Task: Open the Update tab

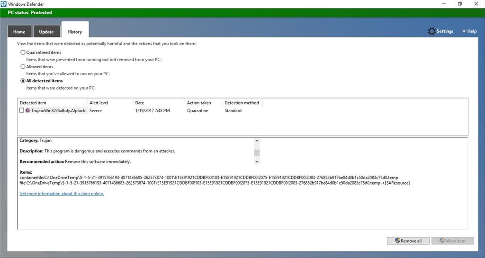Action: pyautogui.click(x=46, y=32)
